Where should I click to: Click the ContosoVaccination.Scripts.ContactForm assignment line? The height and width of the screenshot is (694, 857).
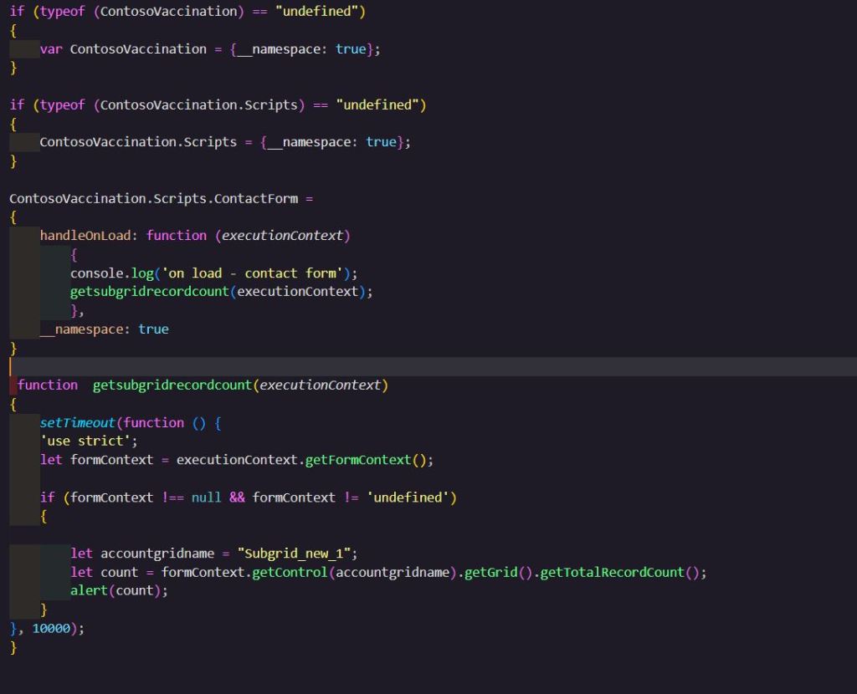(x=161, y=199)
